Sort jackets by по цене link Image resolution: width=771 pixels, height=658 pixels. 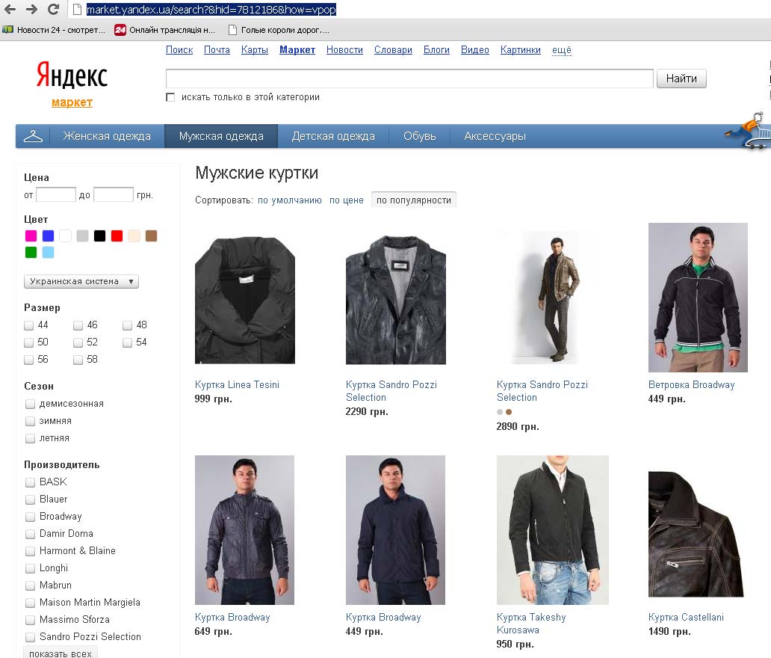coord(347,200)
